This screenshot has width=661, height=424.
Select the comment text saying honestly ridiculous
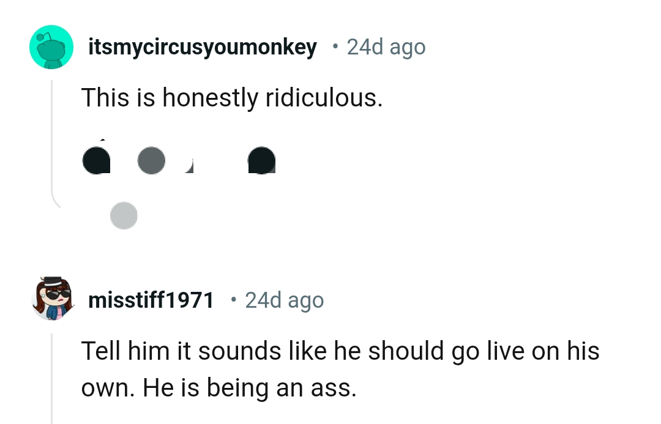[x=232, y=97]
